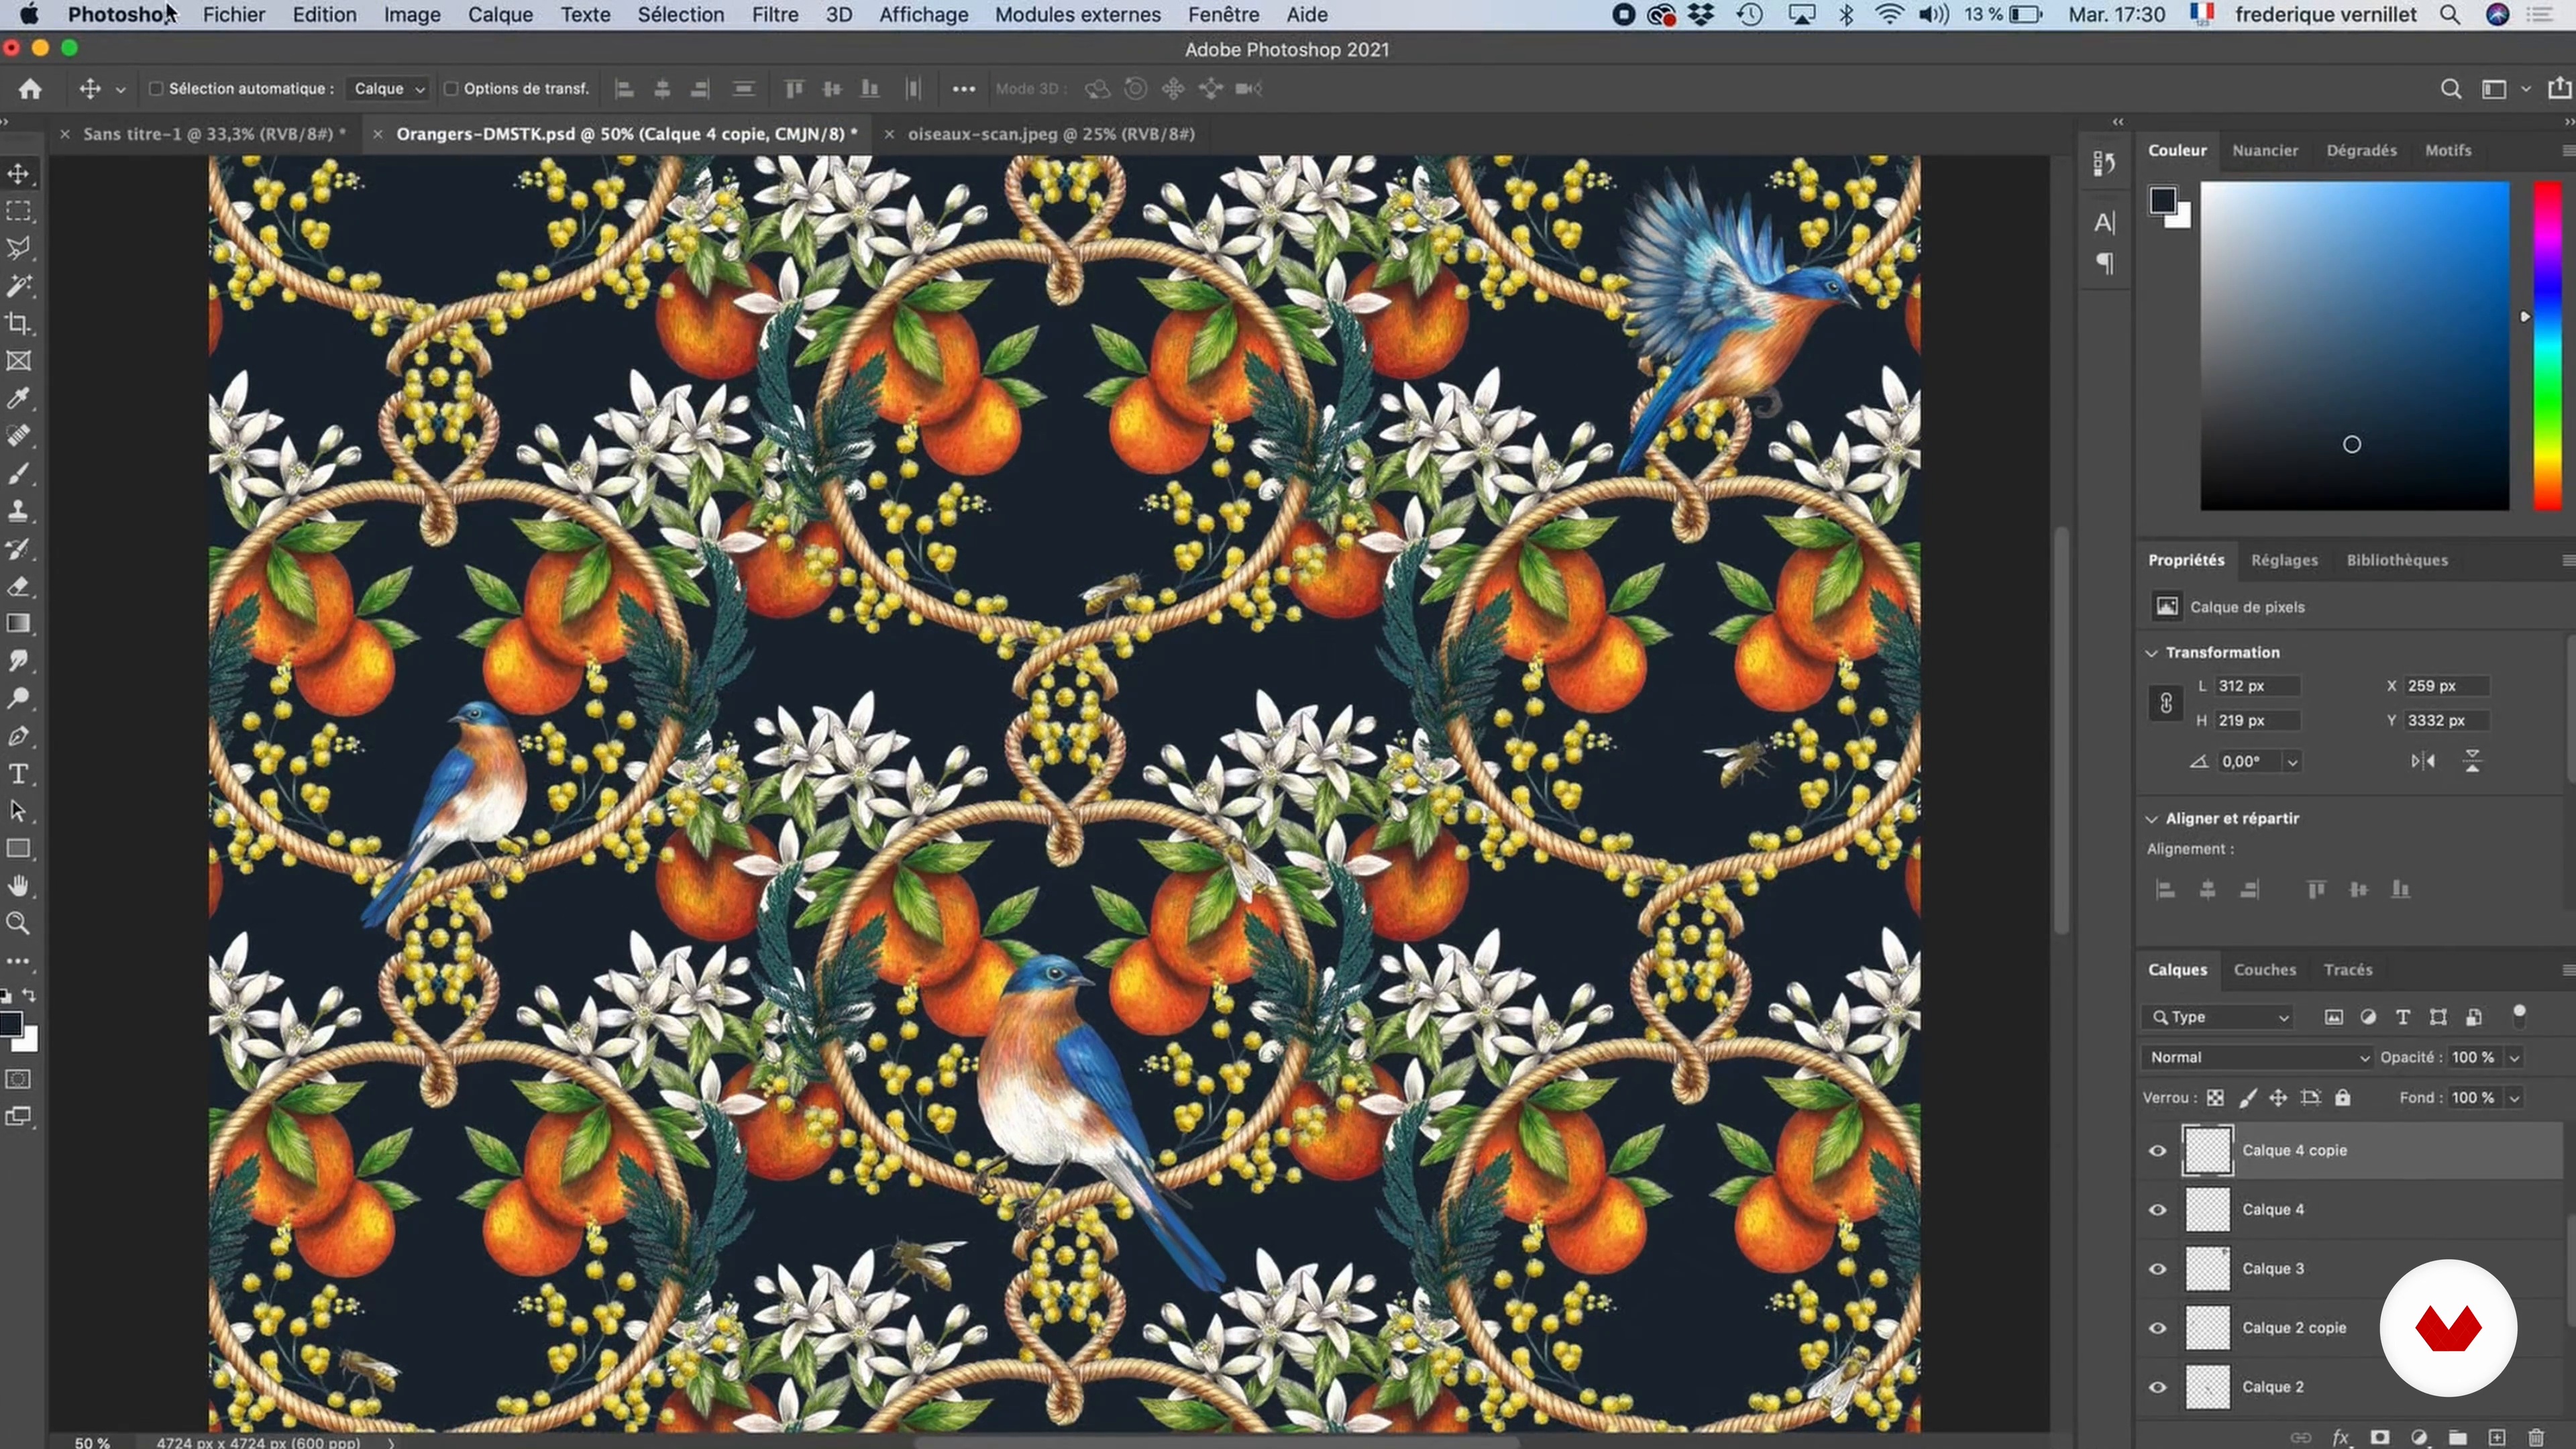Hide the Calque 4 layer
The image size is (2576, 1449).
(2158, 1209)
